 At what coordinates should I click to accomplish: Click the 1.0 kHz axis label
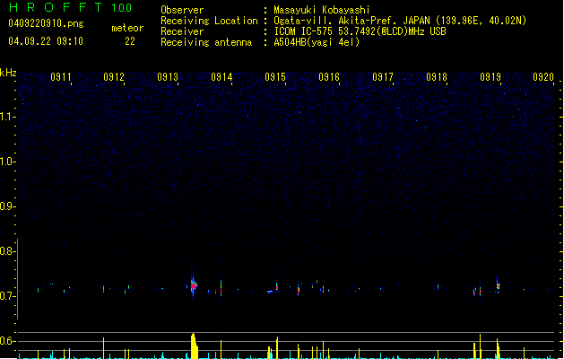(x=7, y=162)
